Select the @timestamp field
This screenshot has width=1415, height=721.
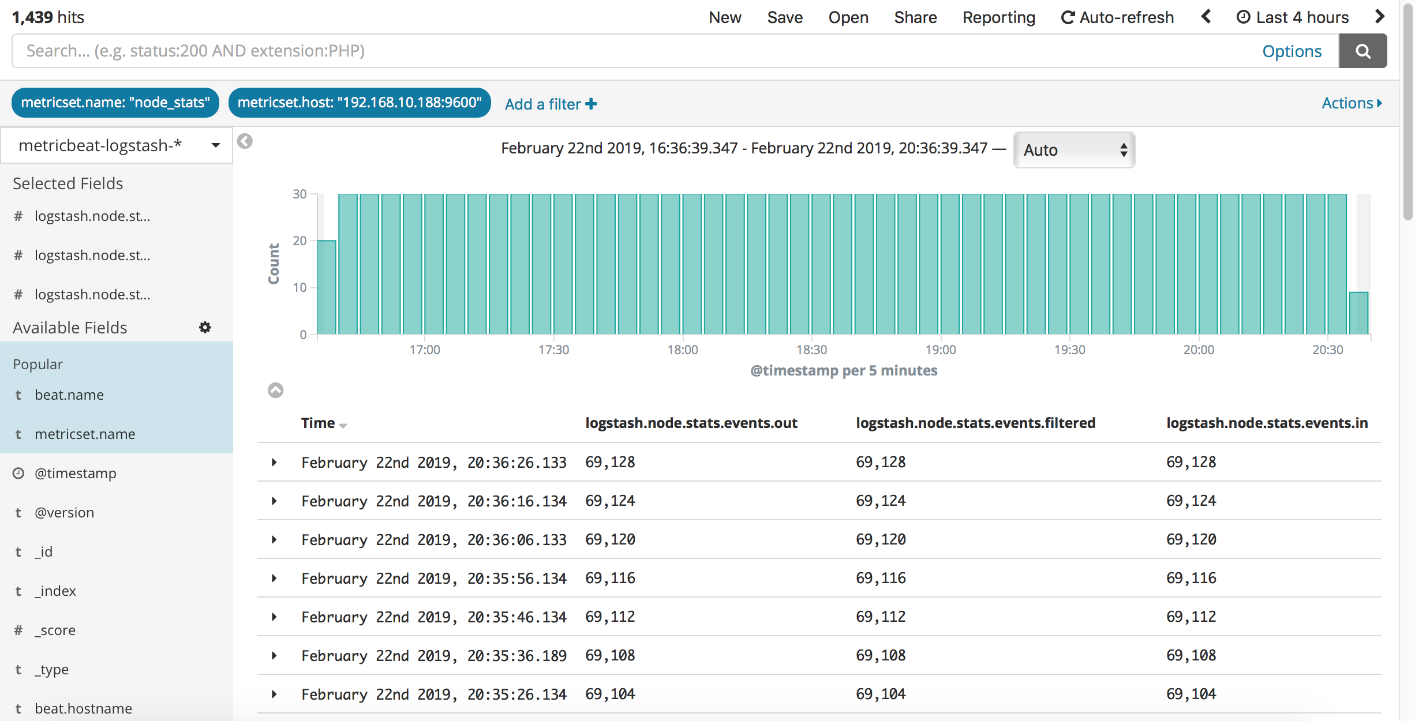pyautogui.click(x=76, y=474)
